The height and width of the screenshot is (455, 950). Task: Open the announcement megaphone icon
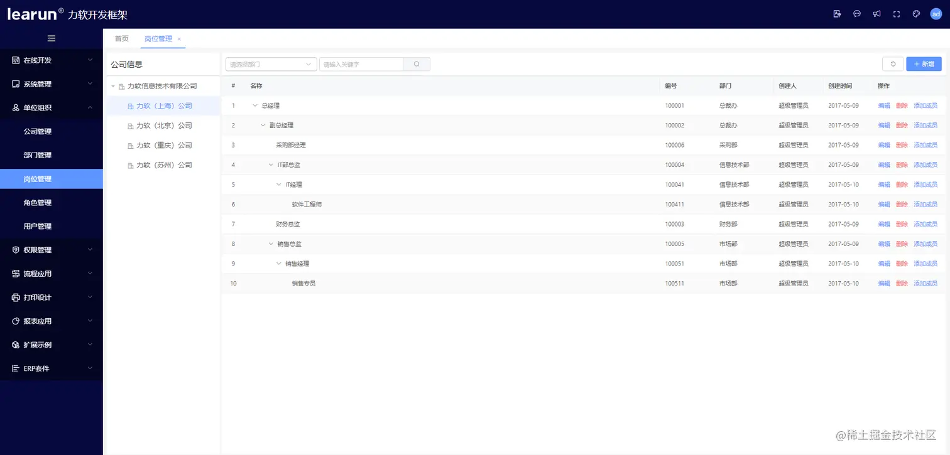[876, 14]
